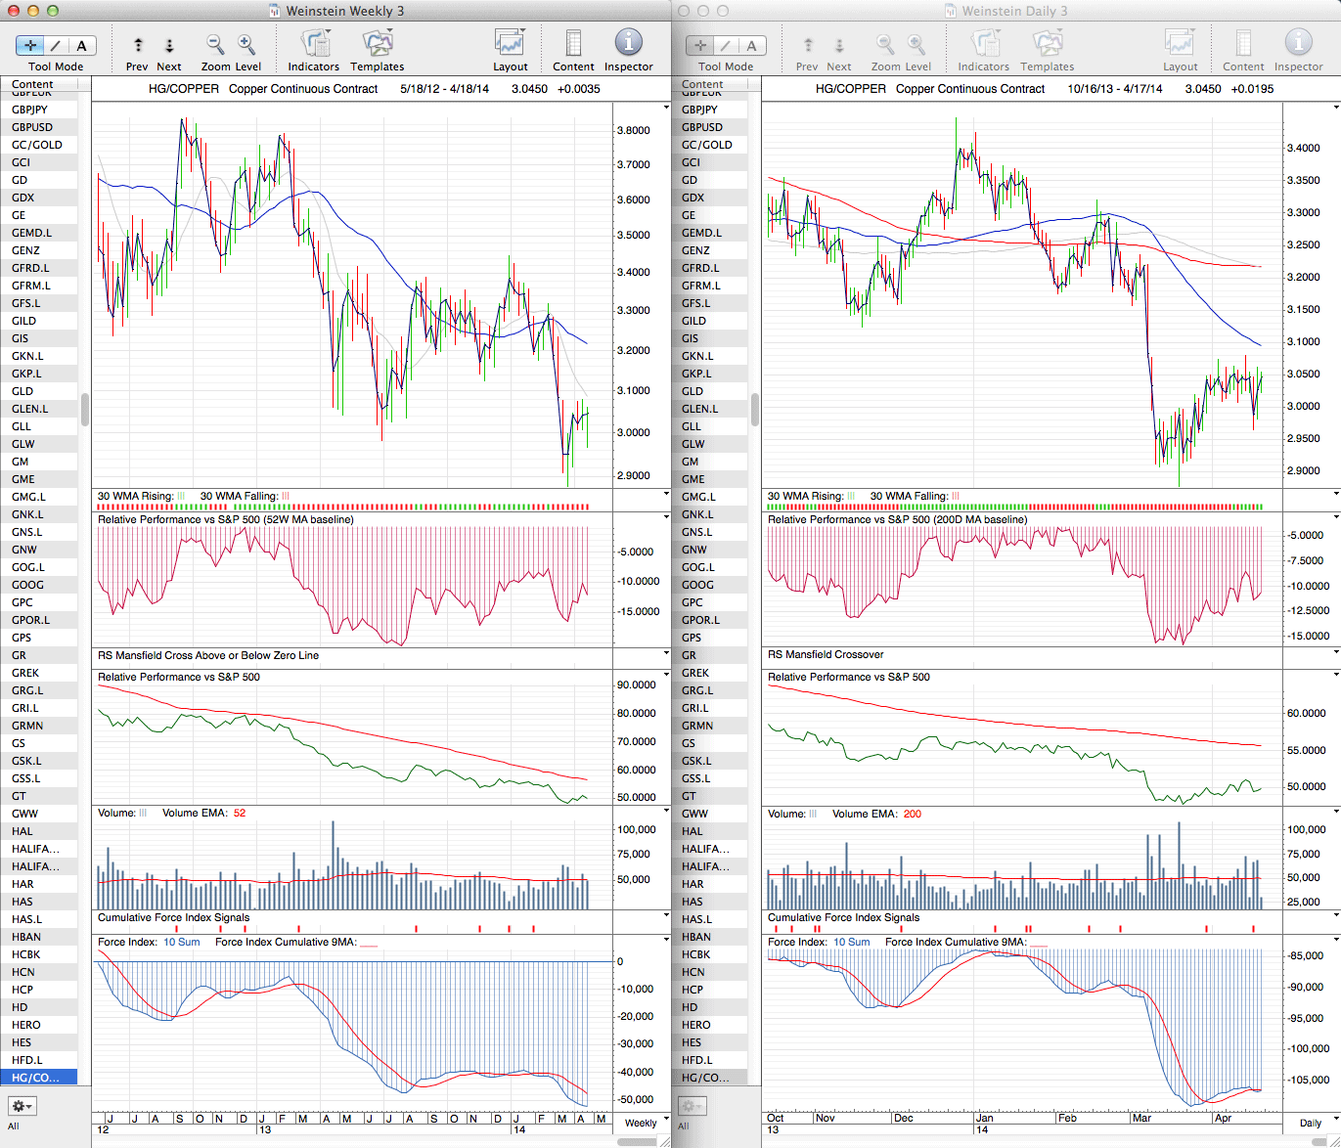Image resolution: width=1341 pixels, height=1148 pixels.
Task: Click the 30 WMA Rising green swatch
Action: (x=181, y=497)
